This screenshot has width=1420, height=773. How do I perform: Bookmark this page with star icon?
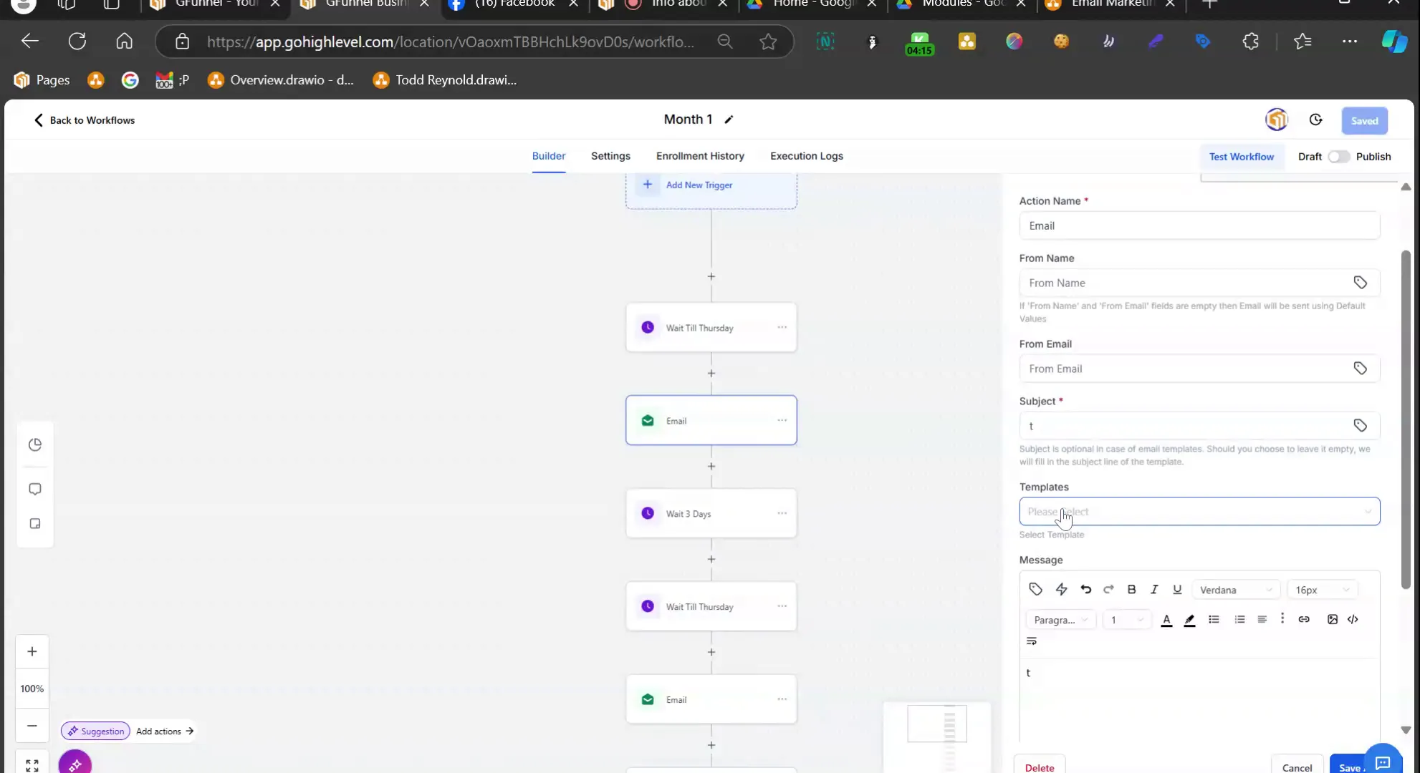768,42
